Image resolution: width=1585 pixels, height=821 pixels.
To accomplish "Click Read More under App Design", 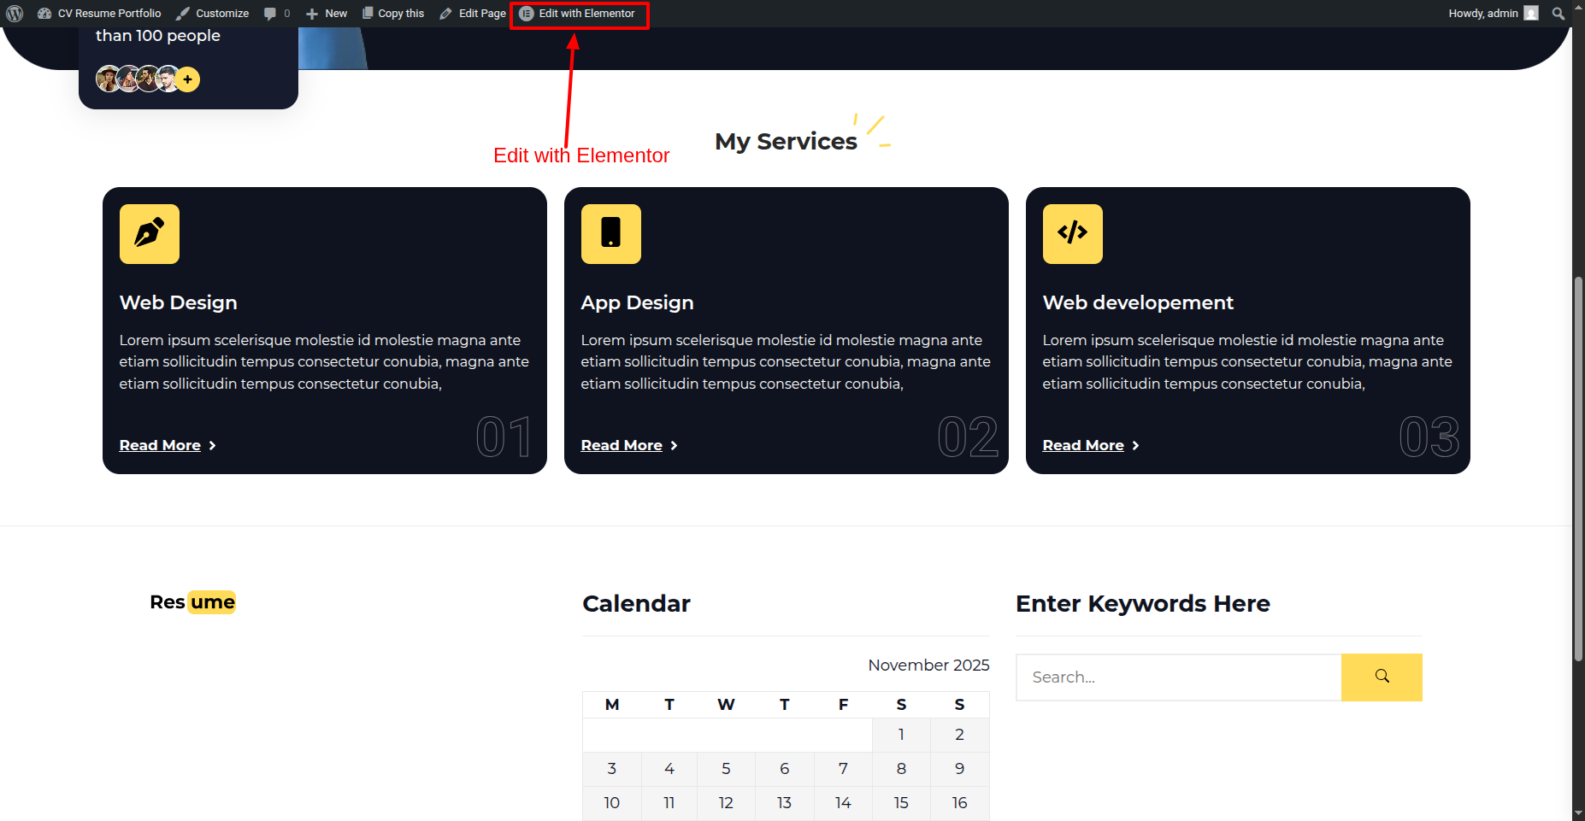I will pyautogui.click(x=622, y=445).
